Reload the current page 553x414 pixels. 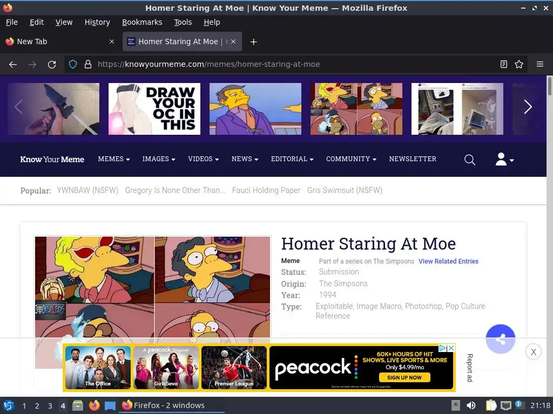pos(52,65)
